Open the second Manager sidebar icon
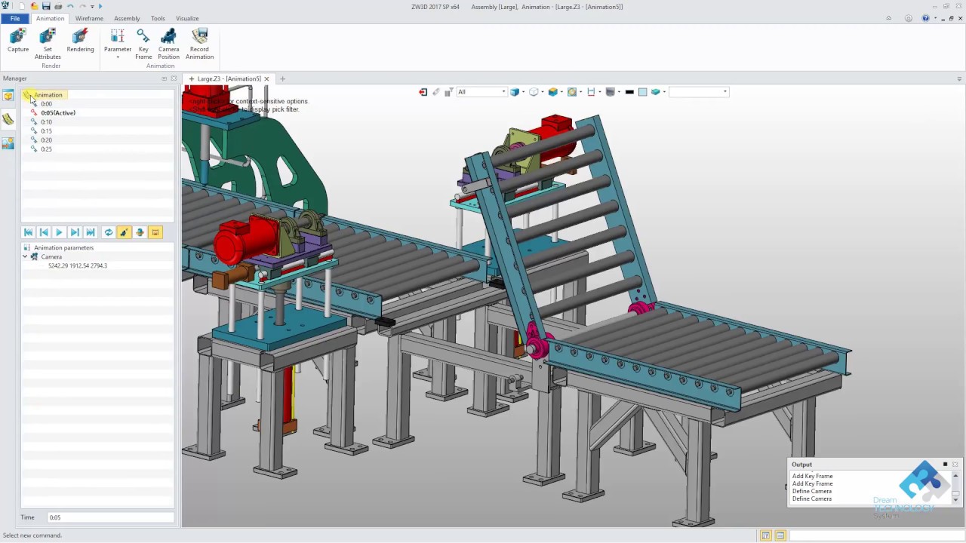 click(x=8, y=118)
